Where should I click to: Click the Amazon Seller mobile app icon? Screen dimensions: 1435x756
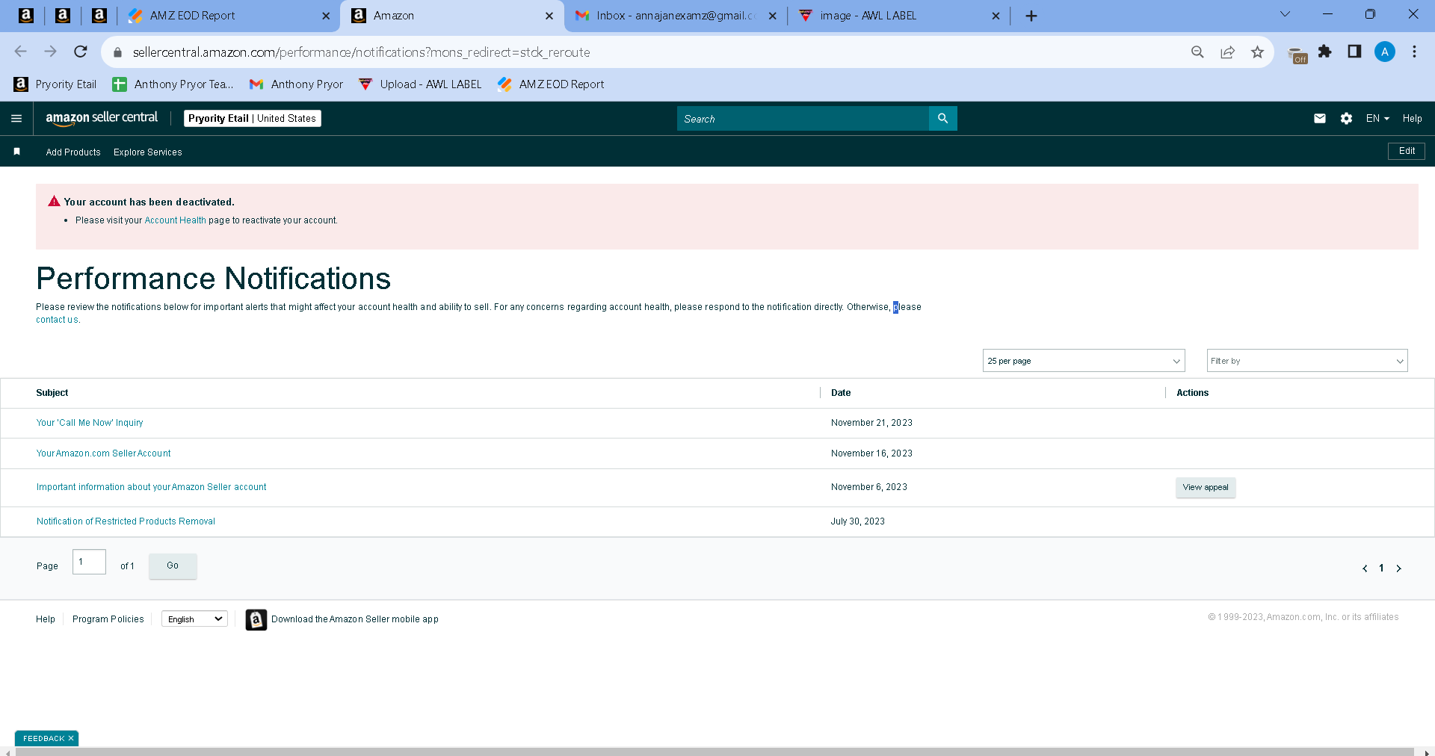point(256,619)
